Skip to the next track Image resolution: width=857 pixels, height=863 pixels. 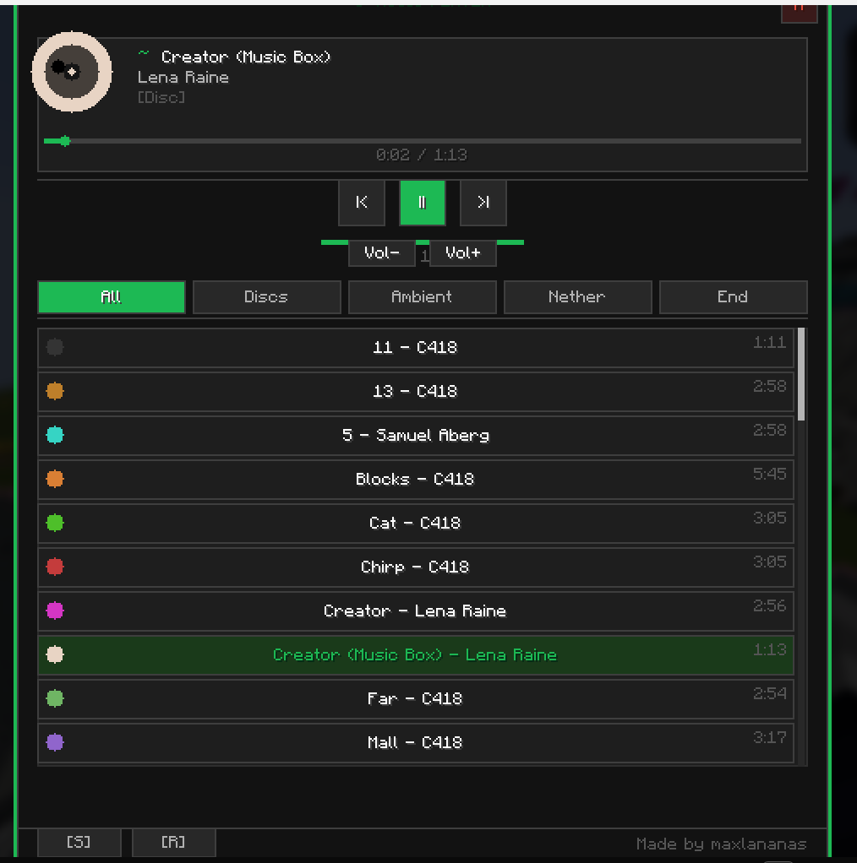pyautogui.click(x=483, y=203)
